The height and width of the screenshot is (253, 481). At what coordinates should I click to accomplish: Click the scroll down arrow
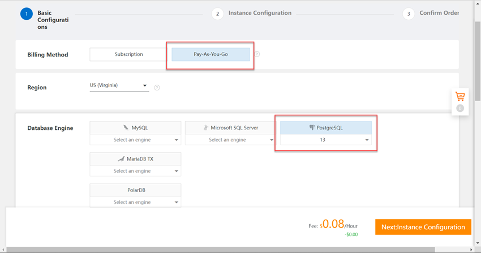[x=478, y=243]
